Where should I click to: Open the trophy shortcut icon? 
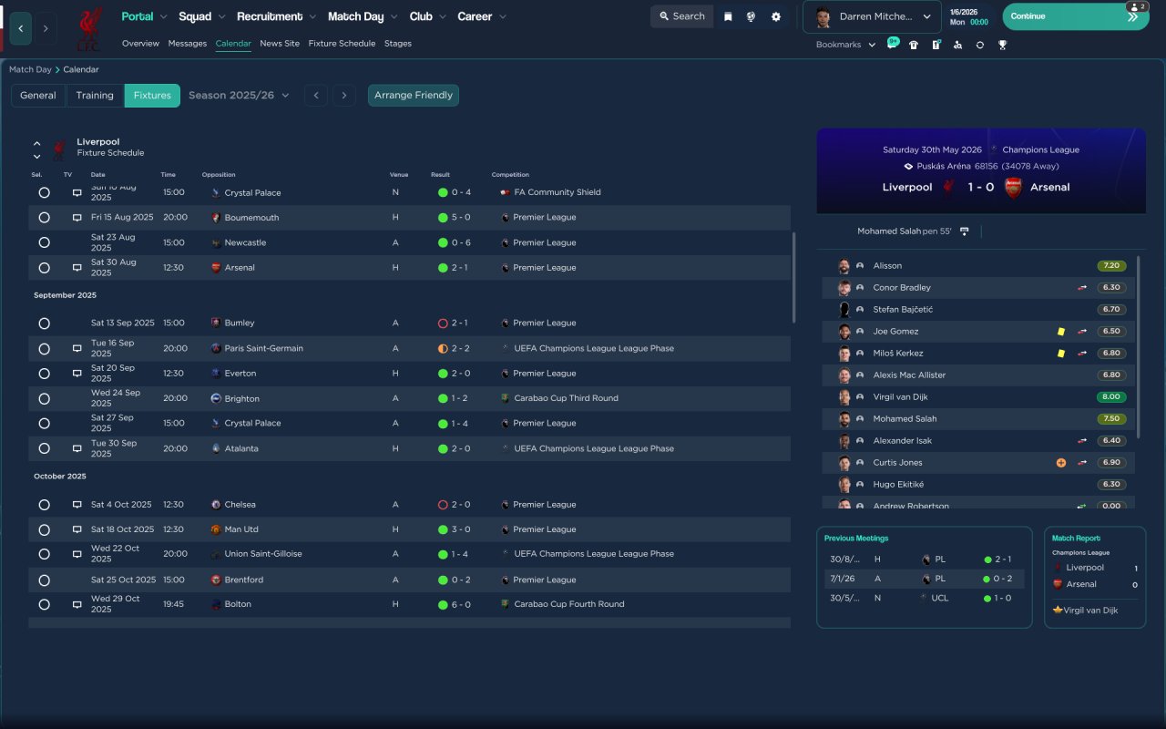click(1002, 45)
